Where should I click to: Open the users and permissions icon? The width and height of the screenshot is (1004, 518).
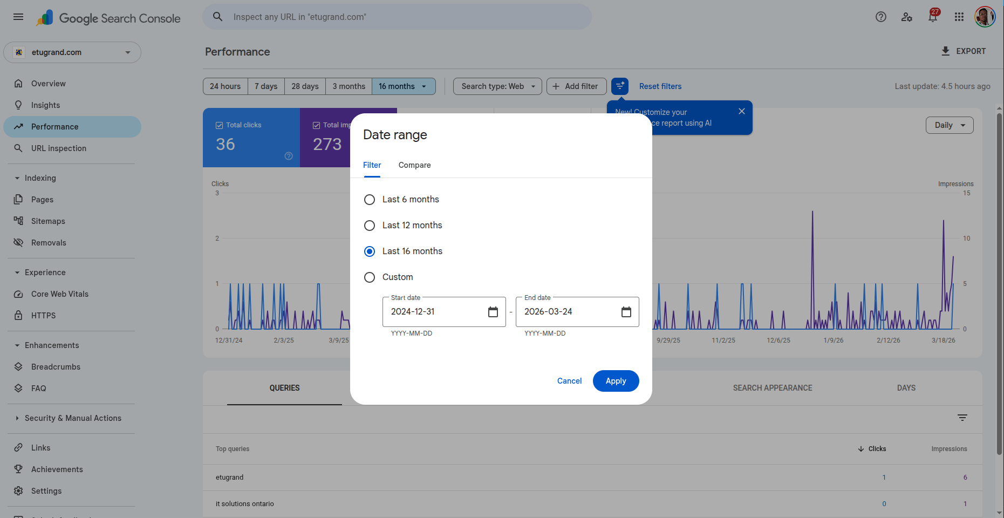point(906,17)
